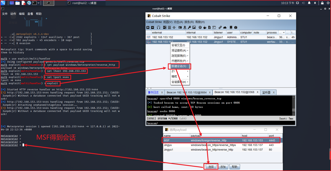The height and width of the screenshot is (171, 331).
Task: Select the Administrator session row for STU1
Action: pyautogui.click(x=221, y=37)
